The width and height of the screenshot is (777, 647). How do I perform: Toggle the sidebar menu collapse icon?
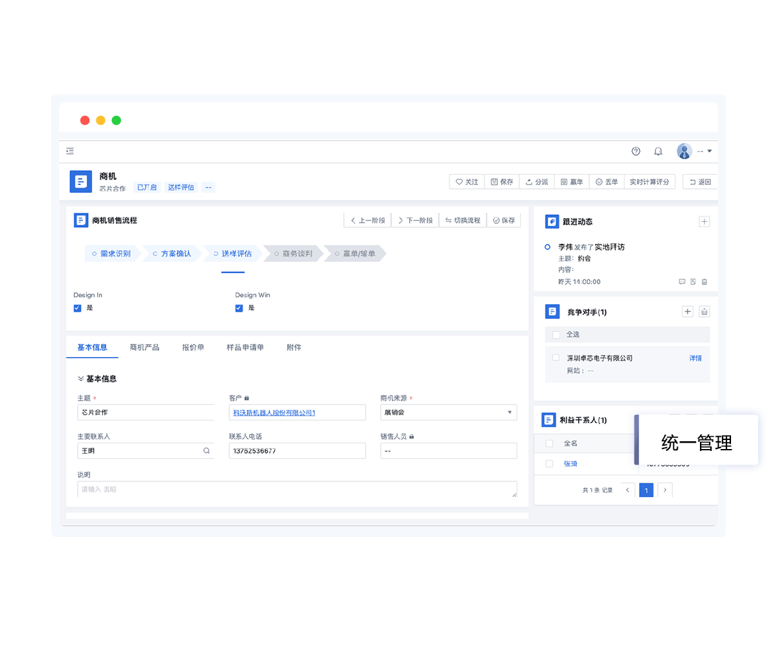point(70,151)
